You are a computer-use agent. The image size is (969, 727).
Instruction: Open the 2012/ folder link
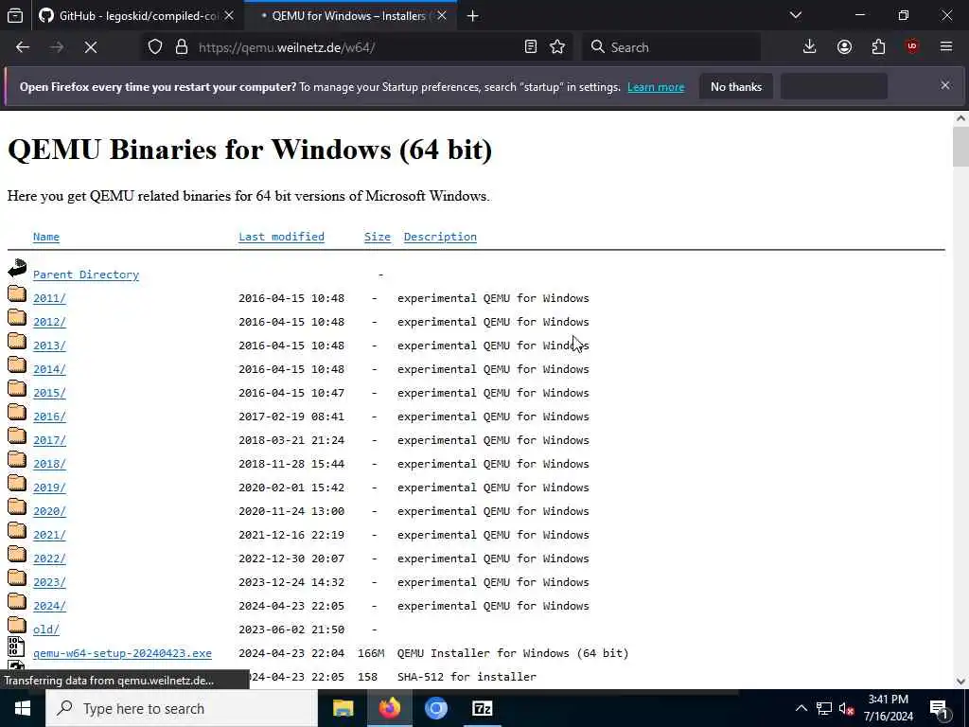coord(49,322)
